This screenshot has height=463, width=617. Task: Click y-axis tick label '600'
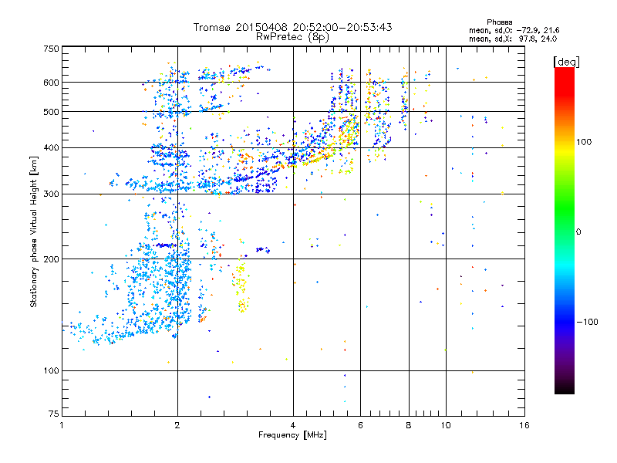coord(52,83)
